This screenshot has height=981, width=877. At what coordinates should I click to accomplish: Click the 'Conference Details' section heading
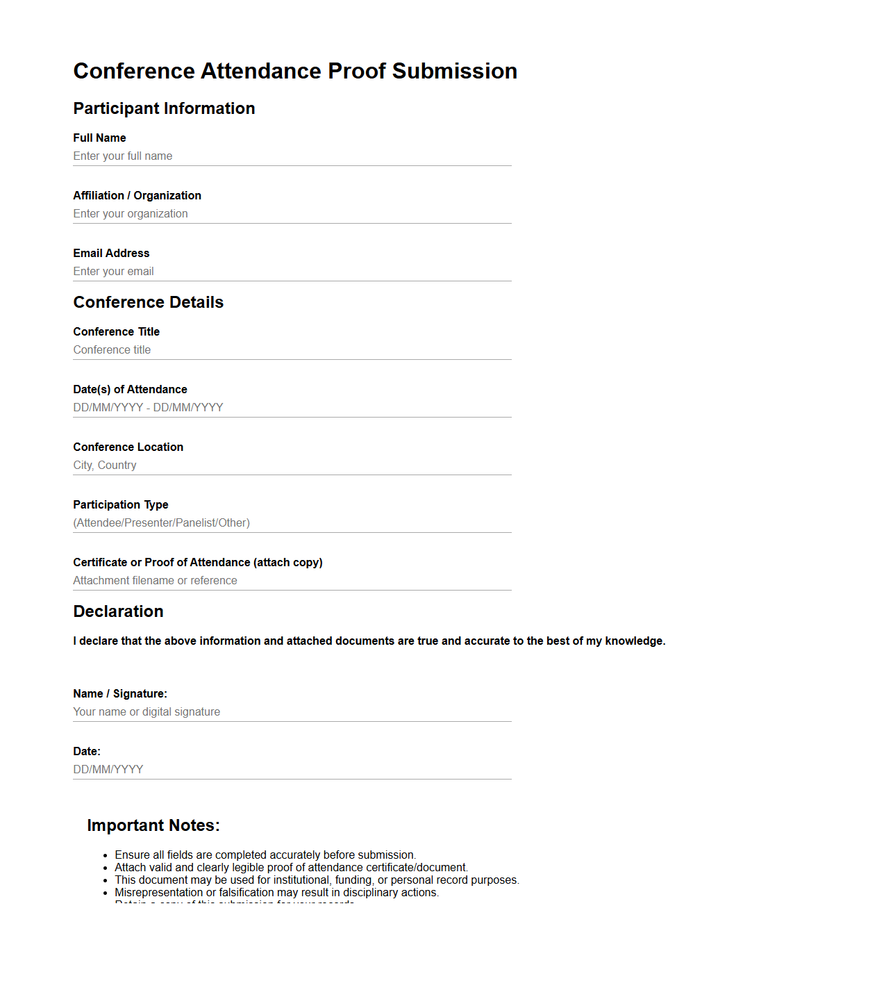tap(148, 302)
